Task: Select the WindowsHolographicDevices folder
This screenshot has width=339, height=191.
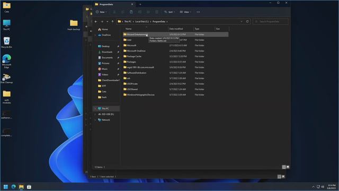Action: pyautogui.click(x=175, y=94)
